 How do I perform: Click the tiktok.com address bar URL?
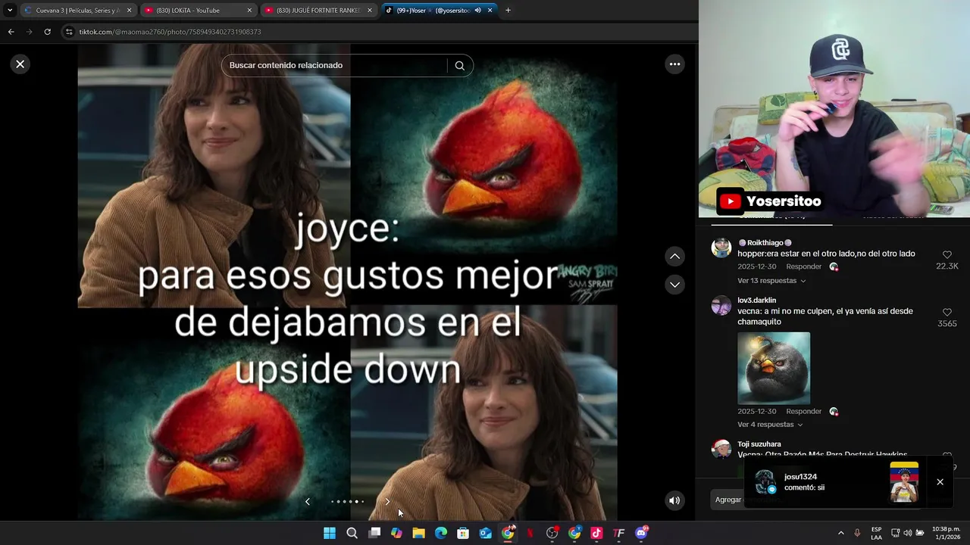[x=170, y=32]
